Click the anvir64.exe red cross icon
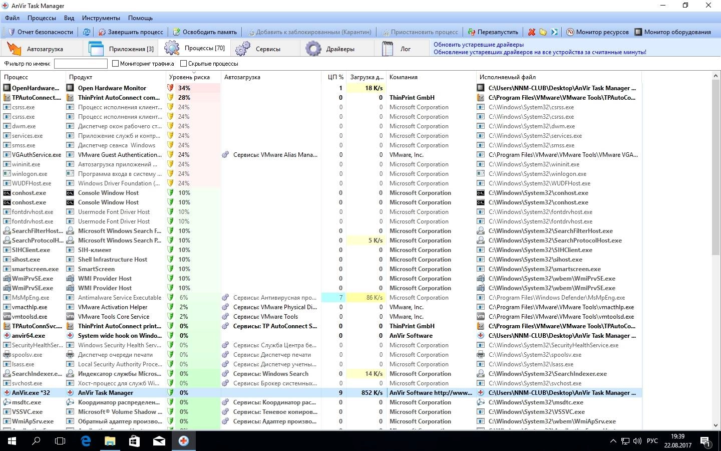The height and width of the screenshot is (451, 721). tap(7, 335)
